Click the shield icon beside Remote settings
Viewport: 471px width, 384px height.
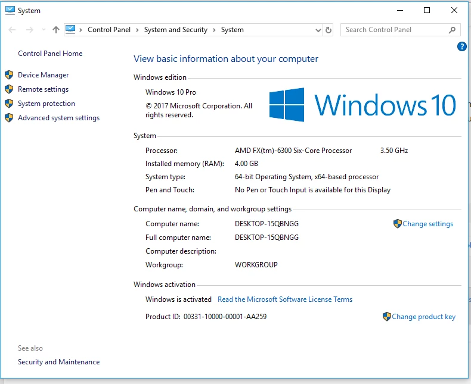pyautogui.click(x=9, y=89)
